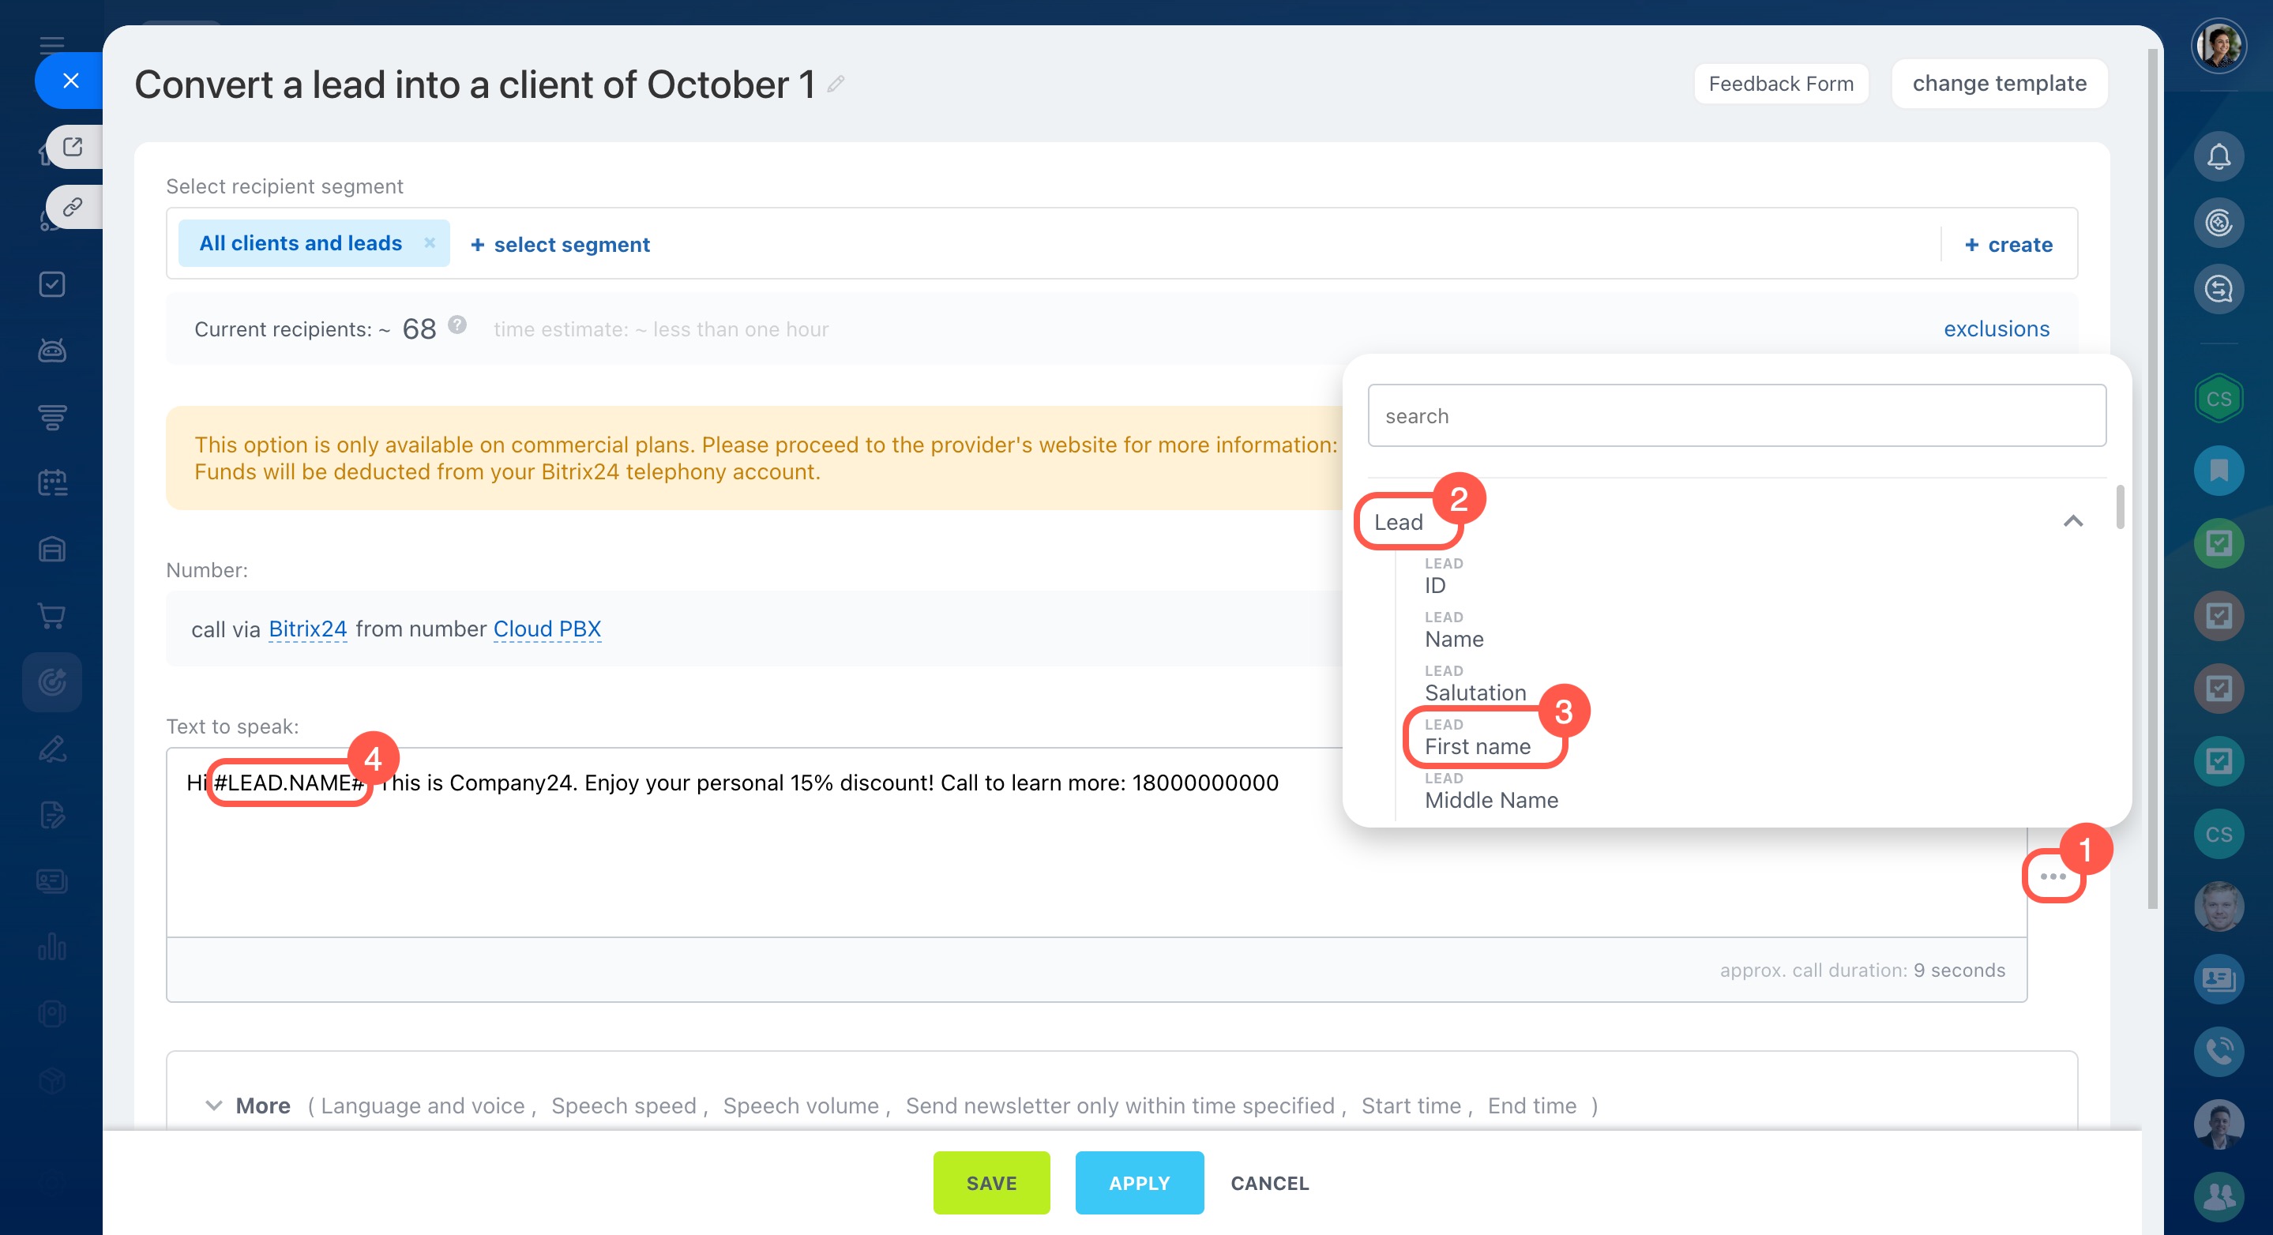Viewport: 2273px width, 1235px height.
Task: Click the change template button
Action: [x=1999, y=84]
